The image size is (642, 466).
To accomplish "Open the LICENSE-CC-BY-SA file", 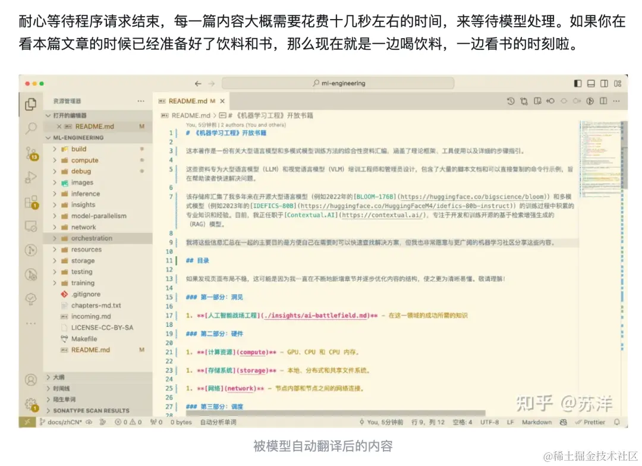I will [98, 328].
